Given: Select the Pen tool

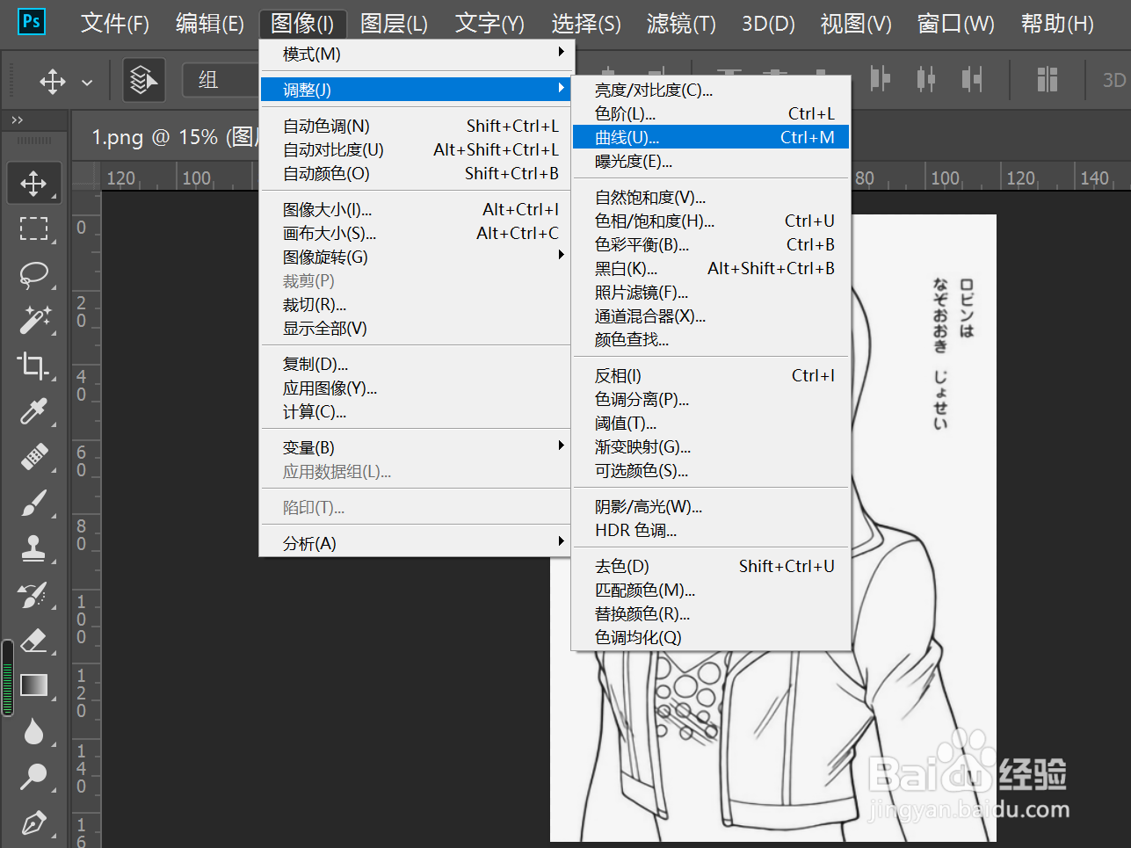Looking at the screenshot, I should click(33, 824).
